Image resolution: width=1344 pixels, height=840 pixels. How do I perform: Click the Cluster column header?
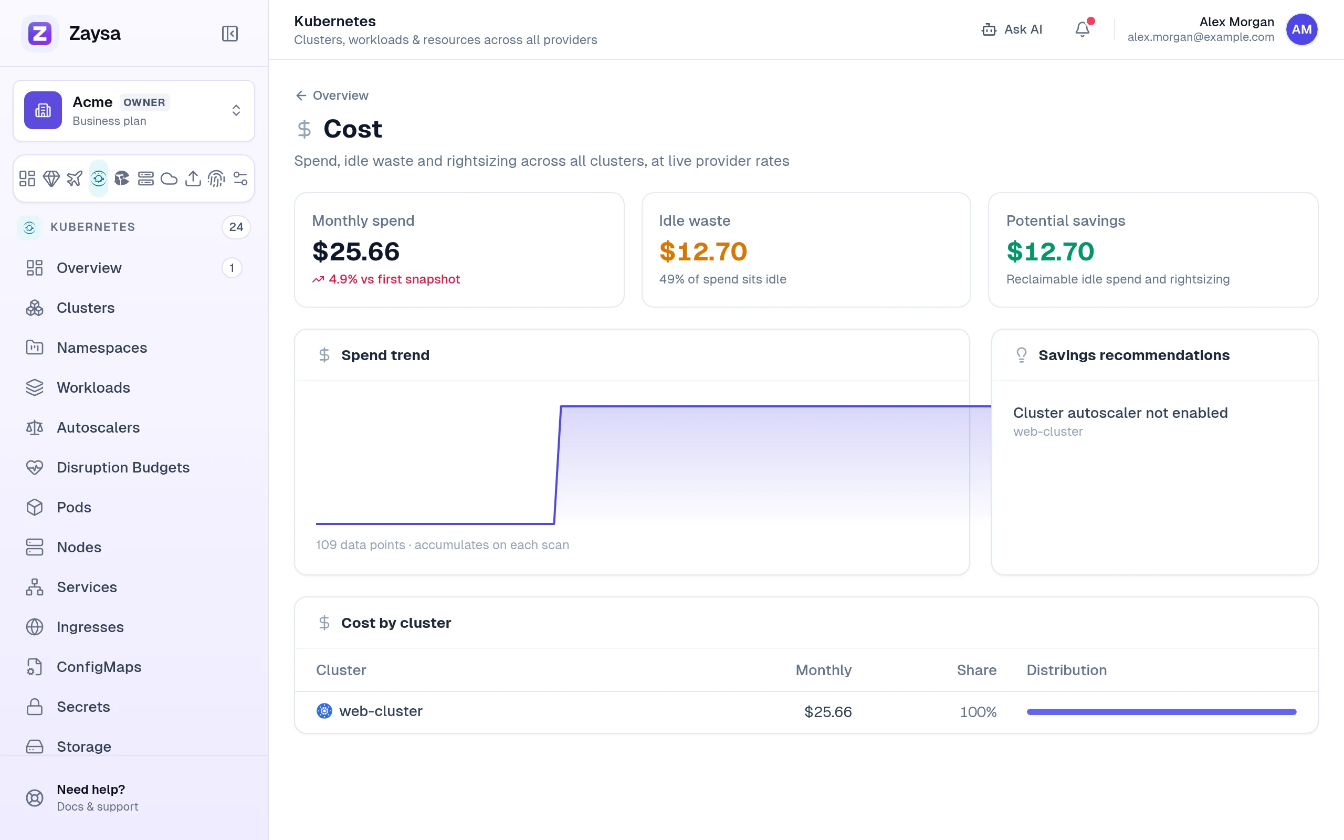341,670
